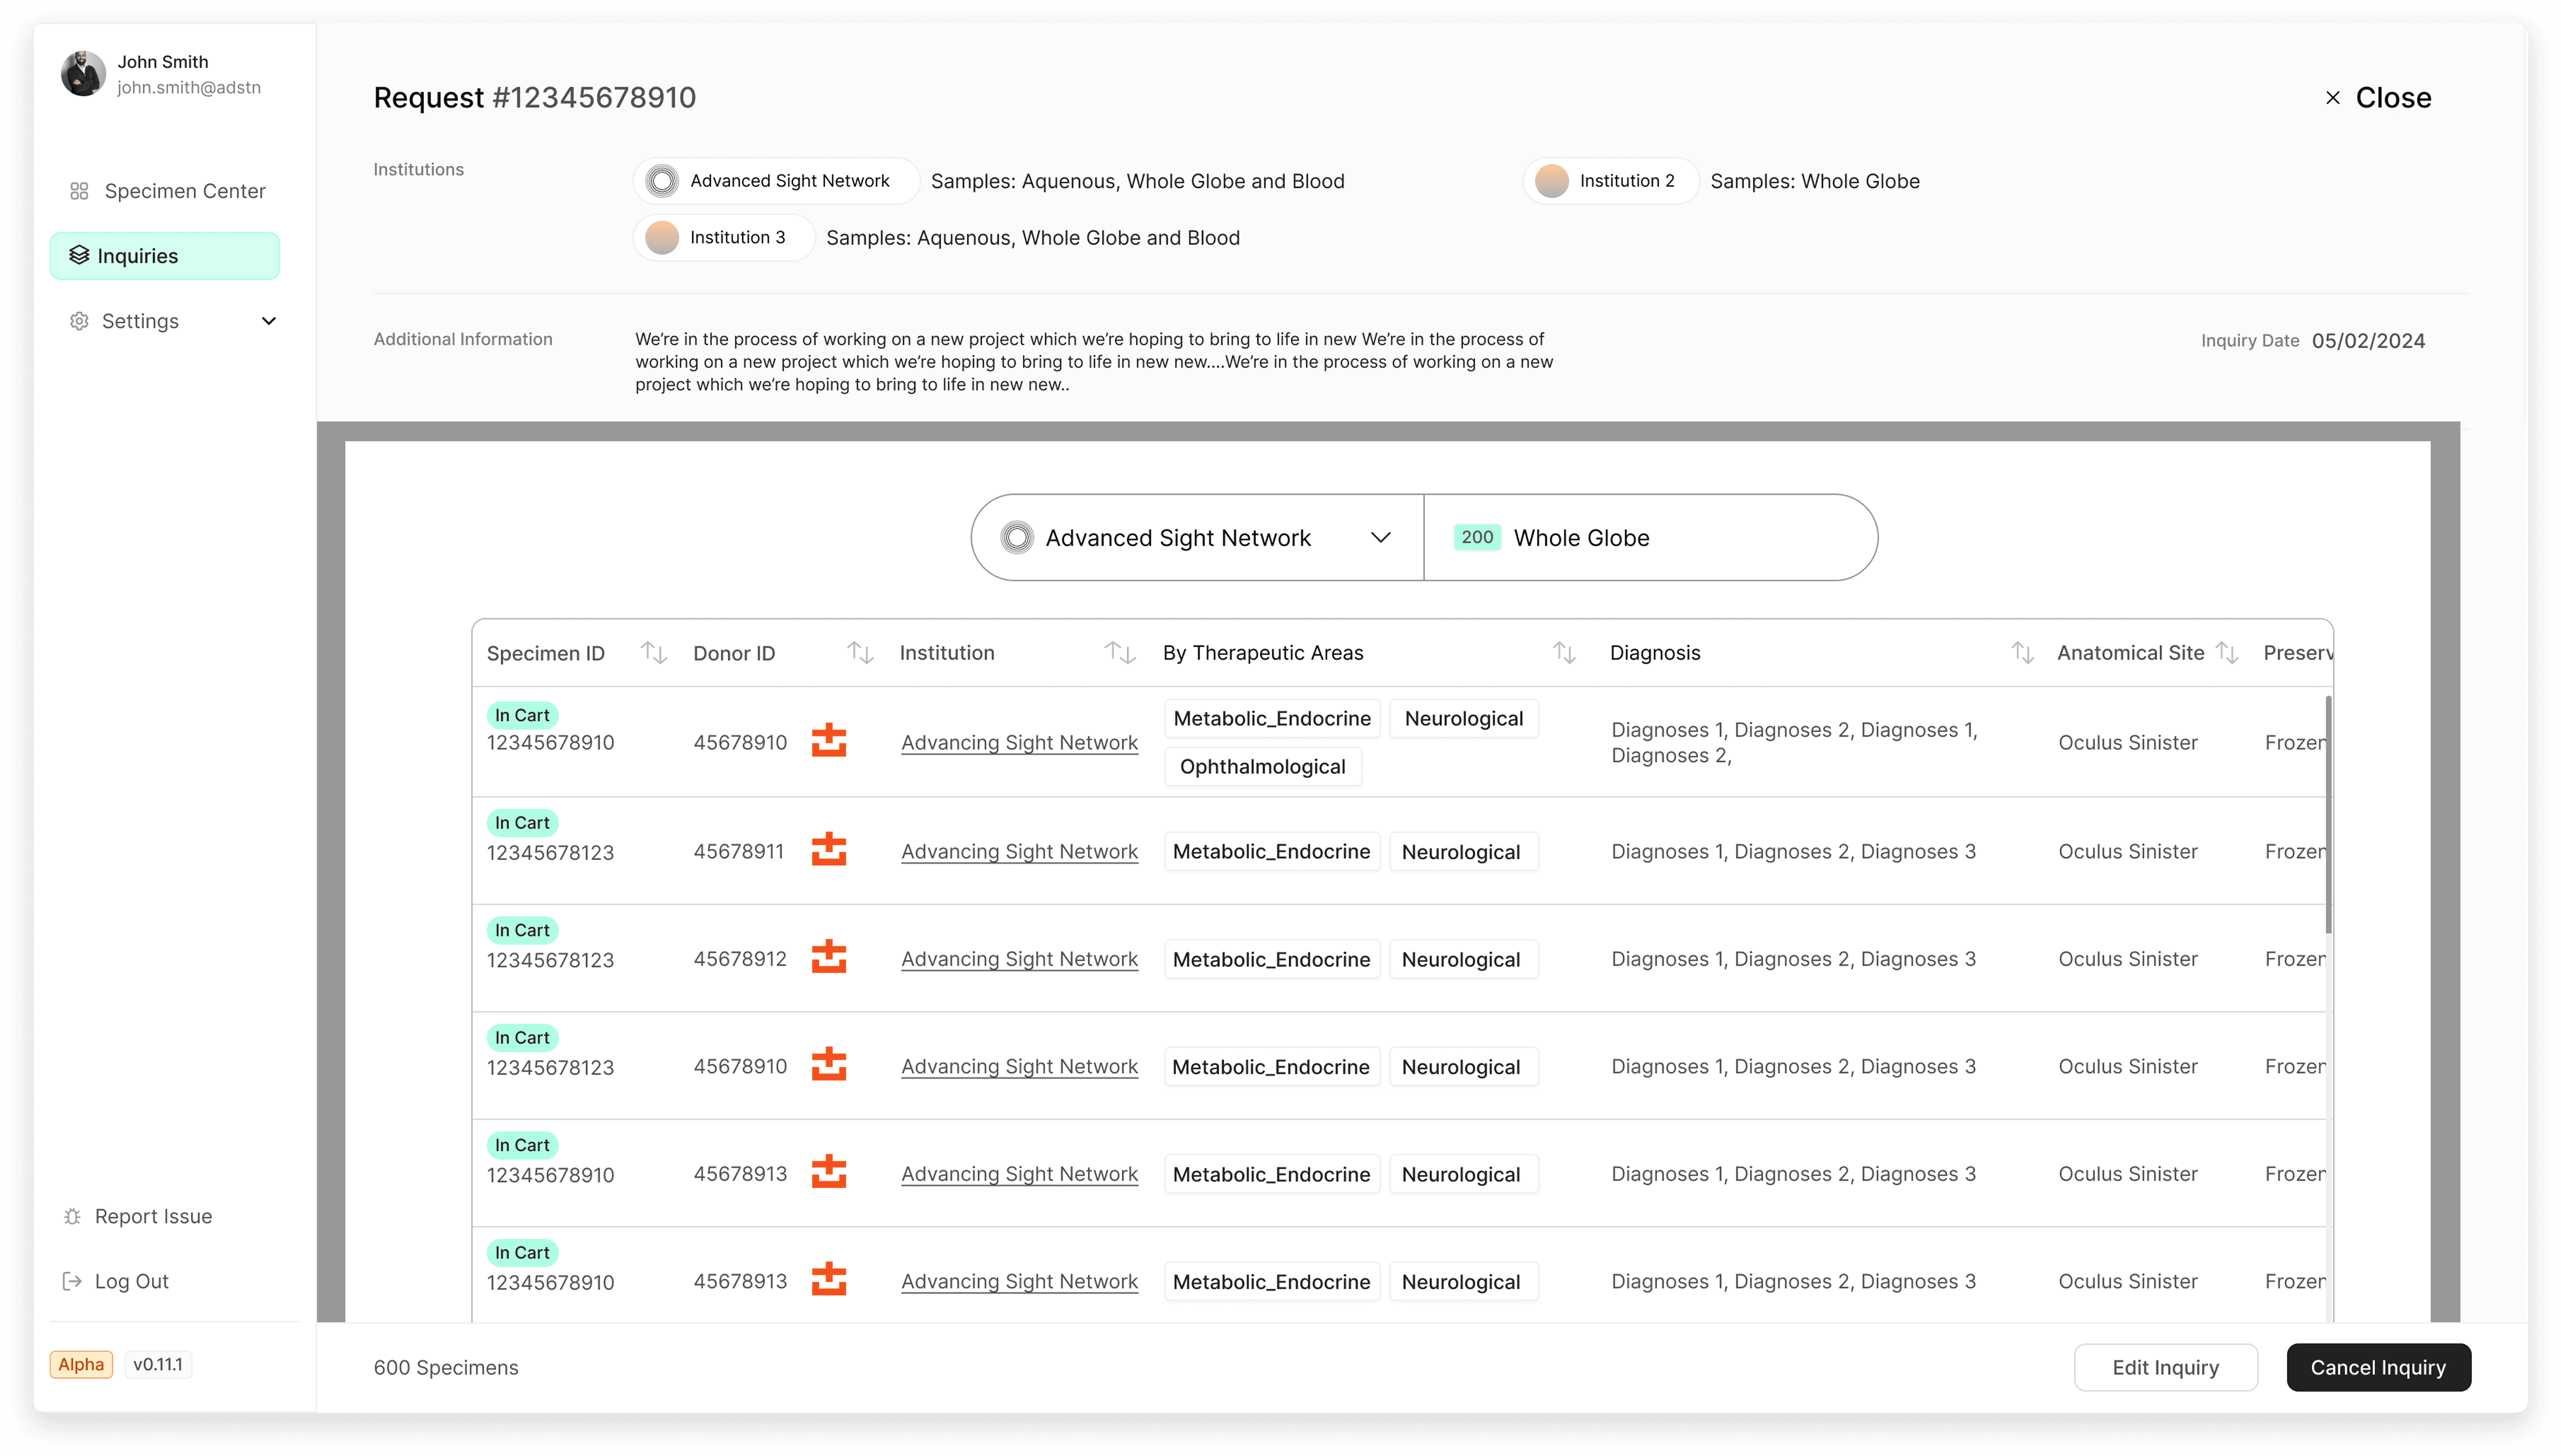
Task: Click the Edit Inquiry button
Action: 2165,1367
